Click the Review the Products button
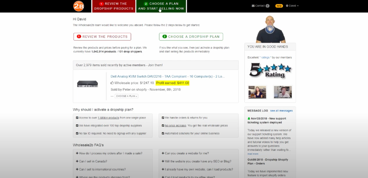 click(102, 37)
